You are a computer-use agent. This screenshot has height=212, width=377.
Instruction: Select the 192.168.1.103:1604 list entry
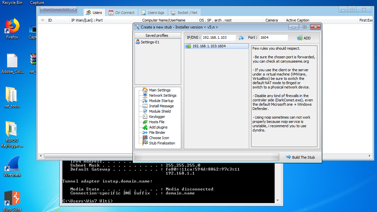tap(216, 46)
